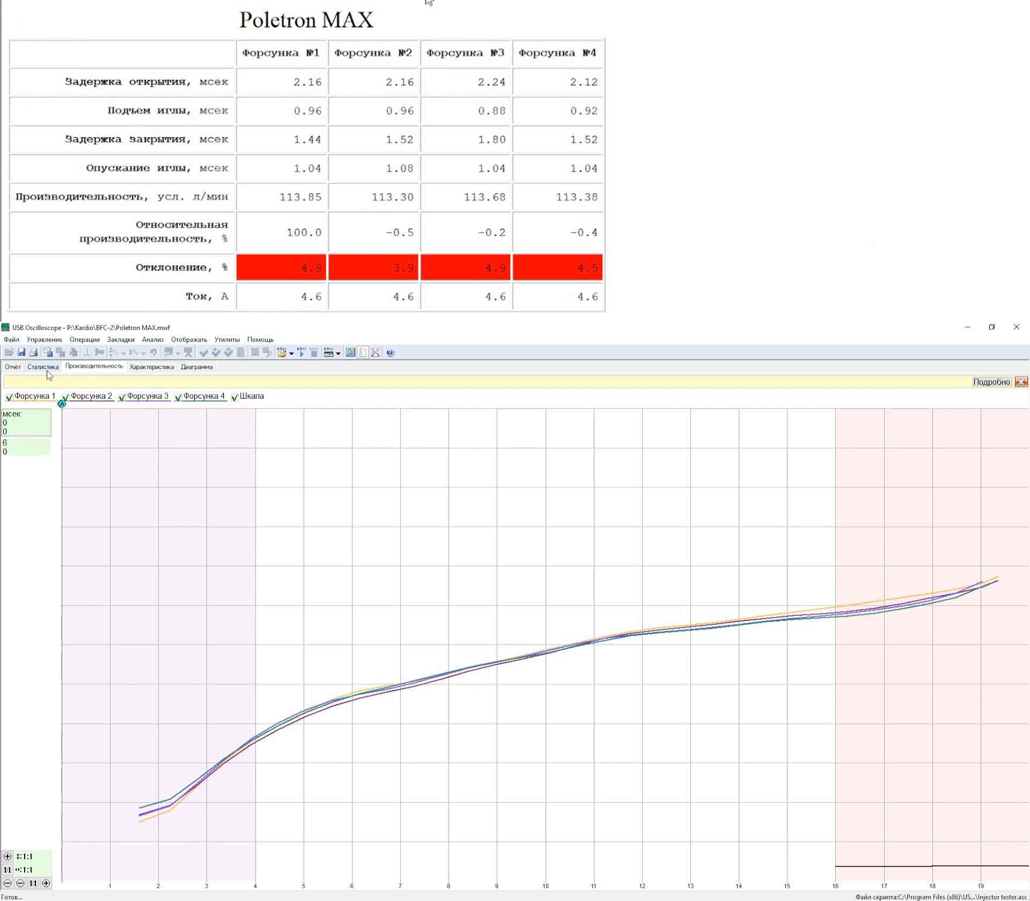
Task: Switch to the Отчёт tab
Action: coord(13,367)
